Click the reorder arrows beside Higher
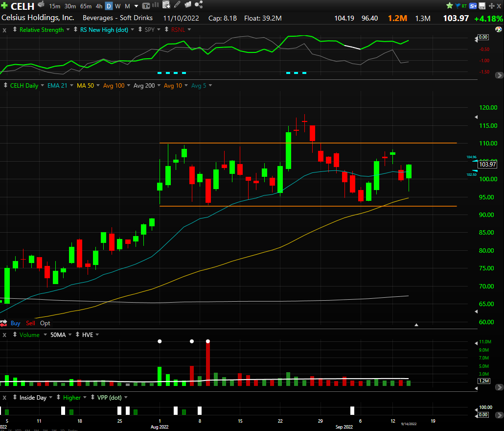 59,397
